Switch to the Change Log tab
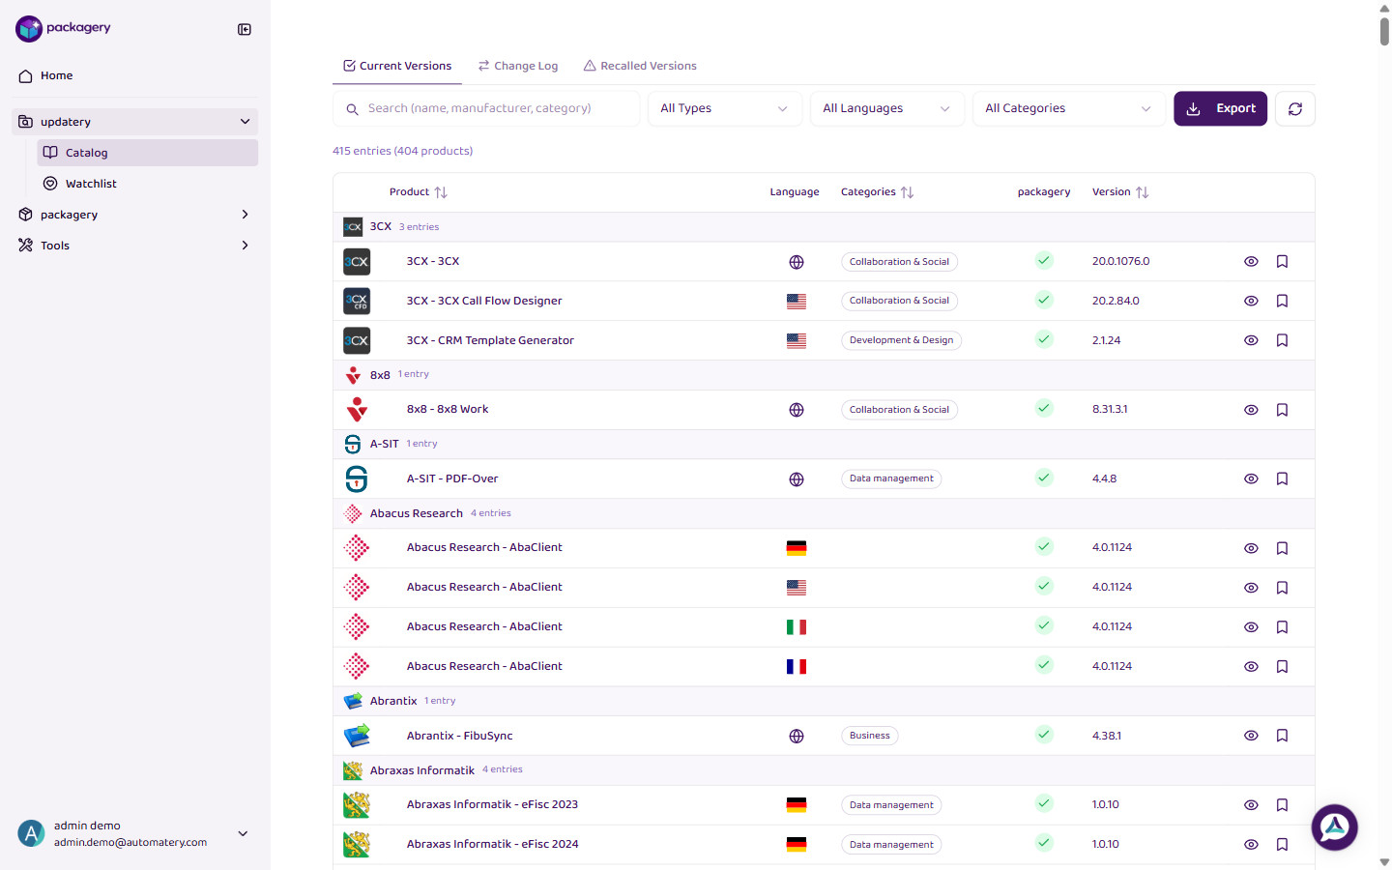Image resolution: width=1392 pixels, height=870 pixels. coord(518,66)
